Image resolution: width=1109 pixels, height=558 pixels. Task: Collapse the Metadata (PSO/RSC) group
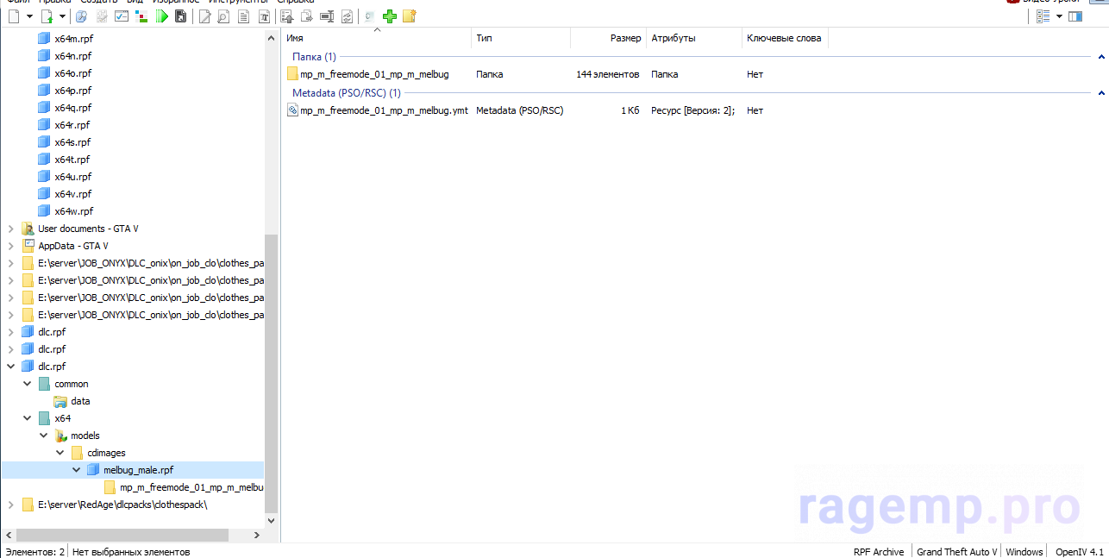1101,93
